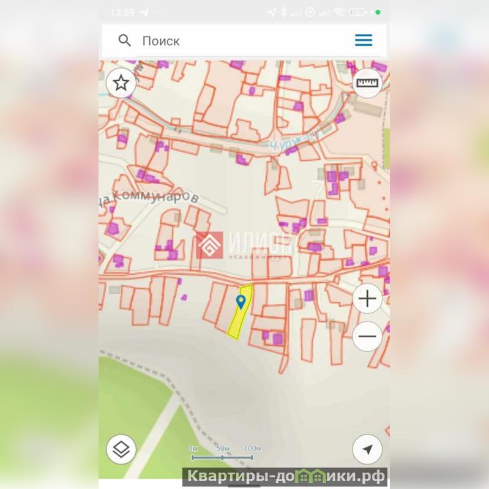Tap the Wi-Fi status bar icon
Screen dimensions: 489x489
pyautogui.click(x=339, y=12)
